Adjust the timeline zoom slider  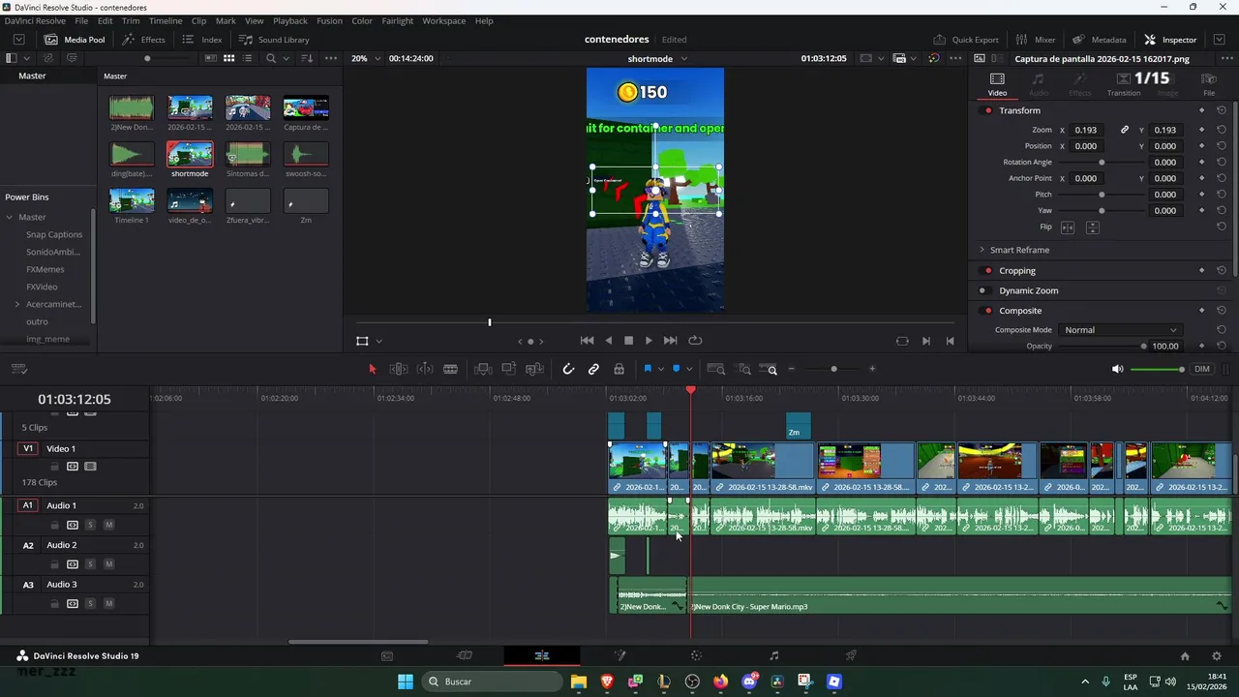[x=833, y=369]
